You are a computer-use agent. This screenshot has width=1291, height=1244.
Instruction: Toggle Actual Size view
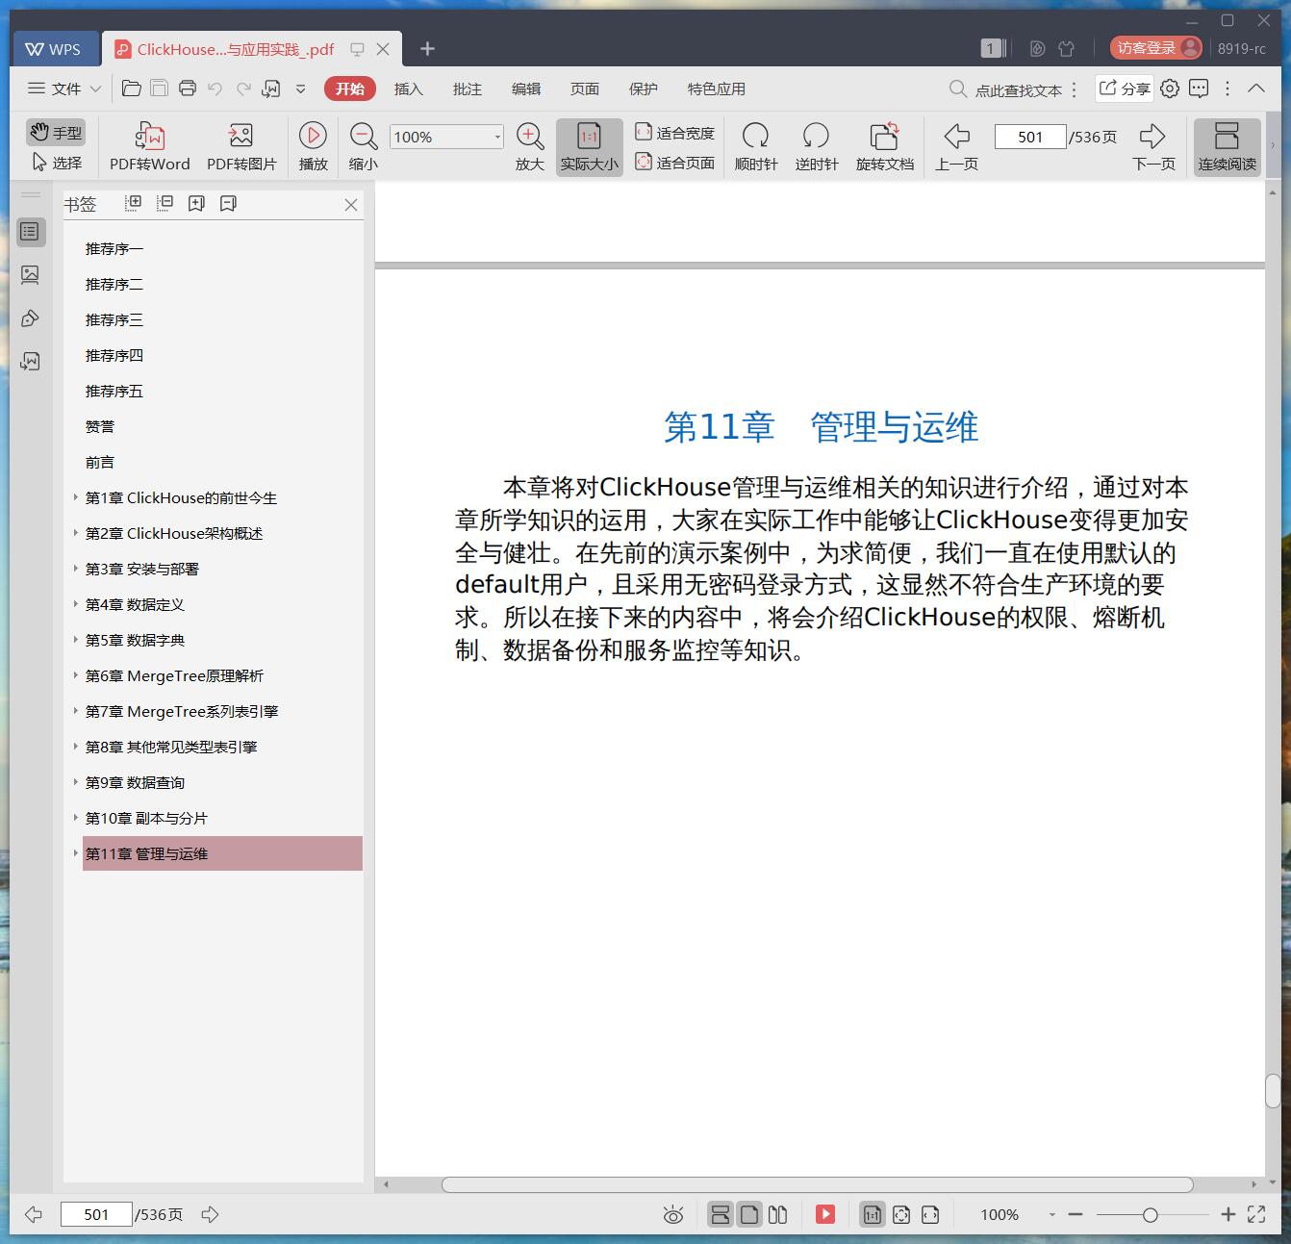tap(589, 147)
